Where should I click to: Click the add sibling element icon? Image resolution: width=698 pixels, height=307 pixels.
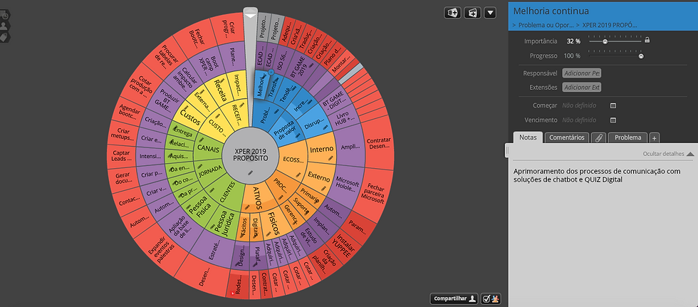click(x=452, y=13)
